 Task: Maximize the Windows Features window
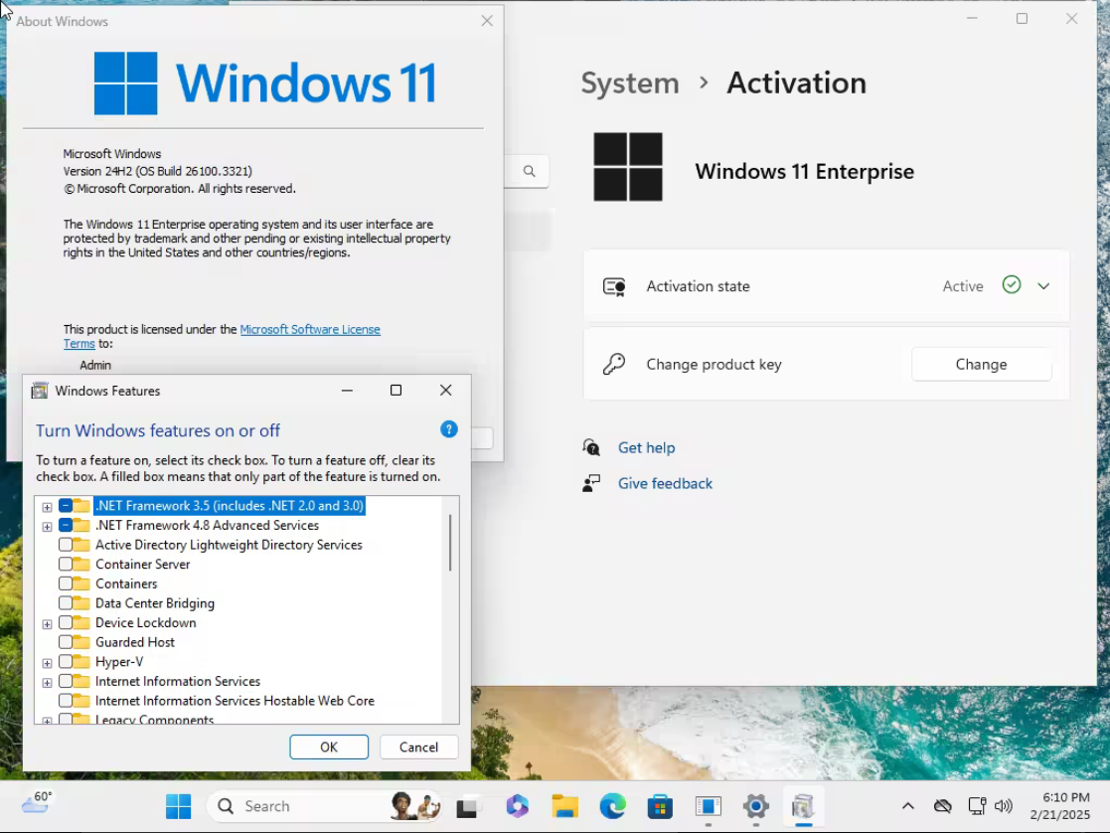tap(396, 391)
